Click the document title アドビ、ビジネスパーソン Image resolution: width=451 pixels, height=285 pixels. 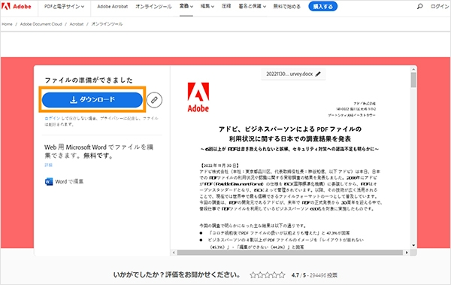coord(290,134)
